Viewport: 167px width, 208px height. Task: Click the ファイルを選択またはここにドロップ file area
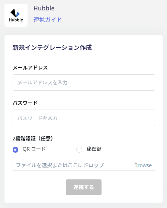(72, 165)
